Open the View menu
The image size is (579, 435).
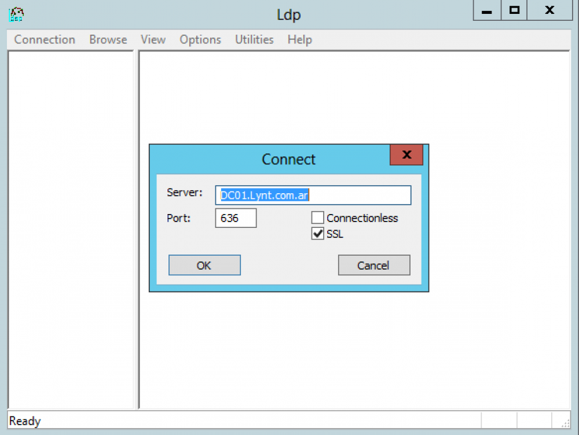click(152, 39)
